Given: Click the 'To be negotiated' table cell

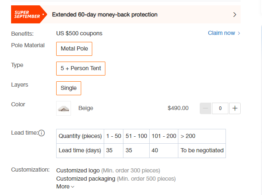Looking at the screenshot, I should (202, 151).
